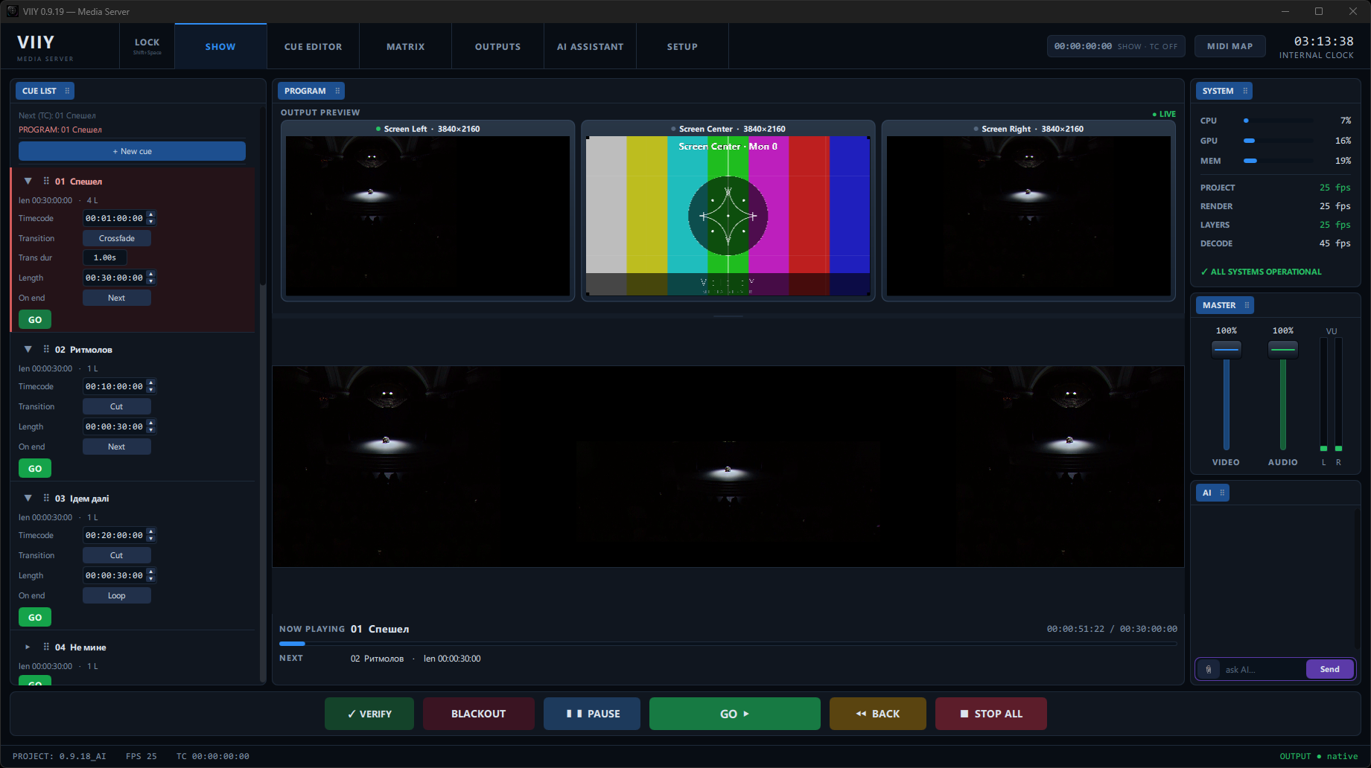Click the VIDEO master fader handle

click(1227, 349)
